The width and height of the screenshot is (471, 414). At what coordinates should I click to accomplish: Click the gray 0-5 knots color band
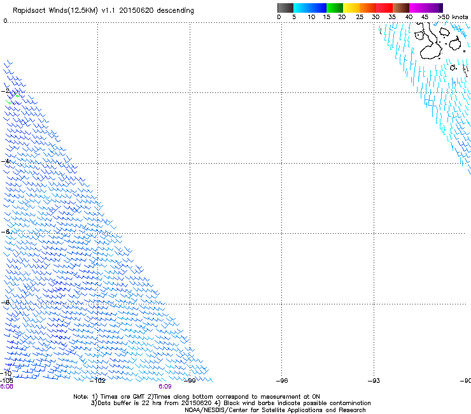pos(285,8)
